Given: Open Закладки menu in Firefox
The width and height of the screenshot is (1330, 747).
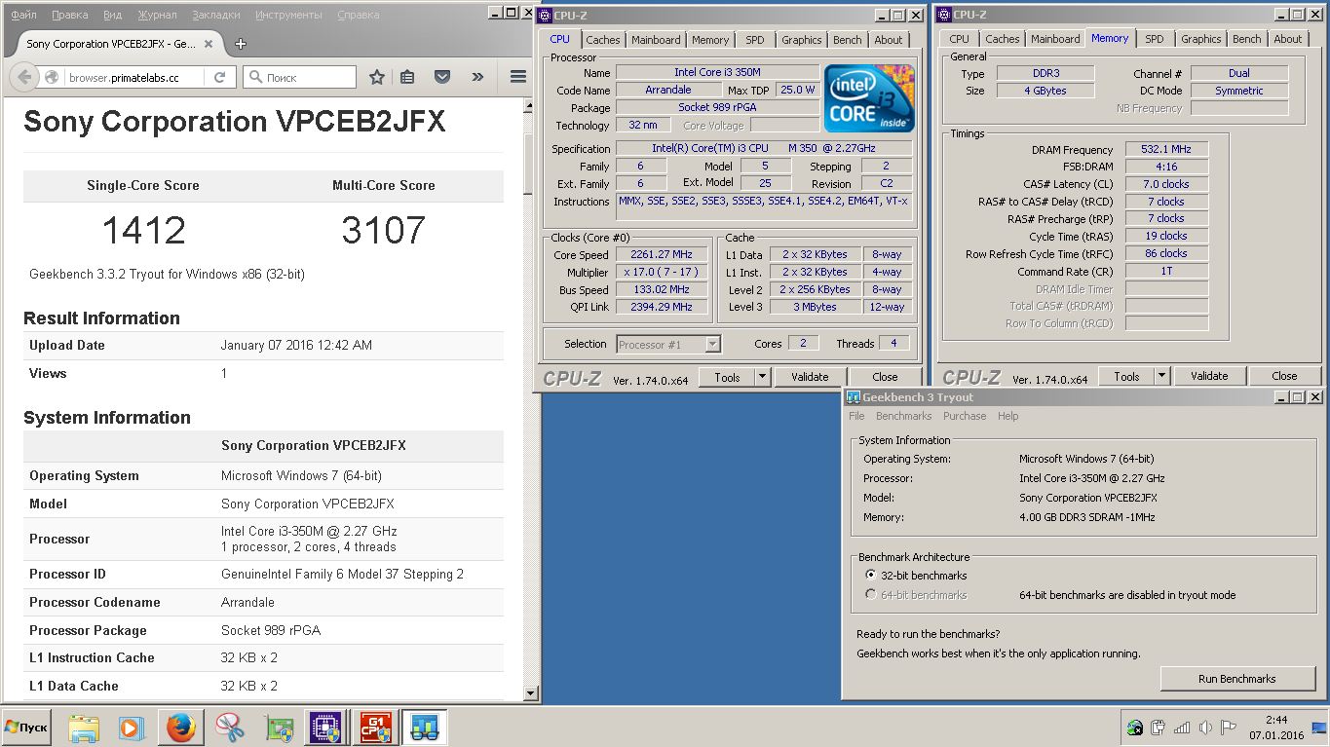Looking at the screenshot, I should pyautogui.click(x=216, y=16).
